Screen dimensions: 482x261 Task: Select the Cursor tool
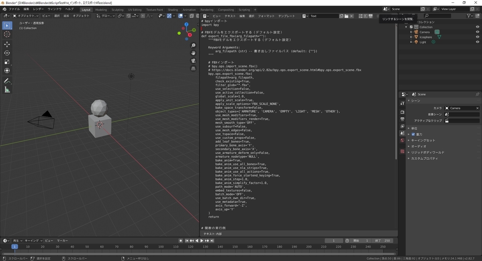tap(7, 34)
